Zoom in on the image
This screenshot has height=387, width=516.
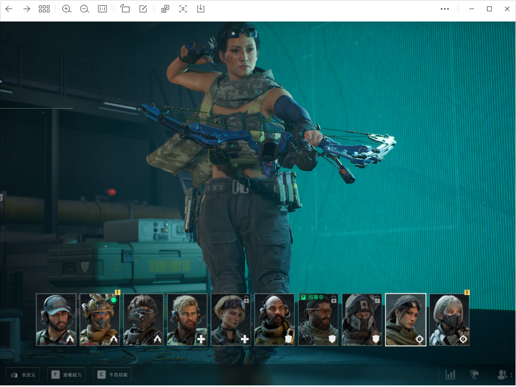coord(67,9)
